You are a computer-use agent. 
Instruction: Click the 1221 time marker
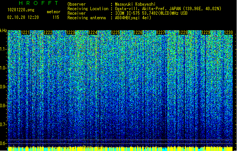pyautogui.click(x=25, y=32)
